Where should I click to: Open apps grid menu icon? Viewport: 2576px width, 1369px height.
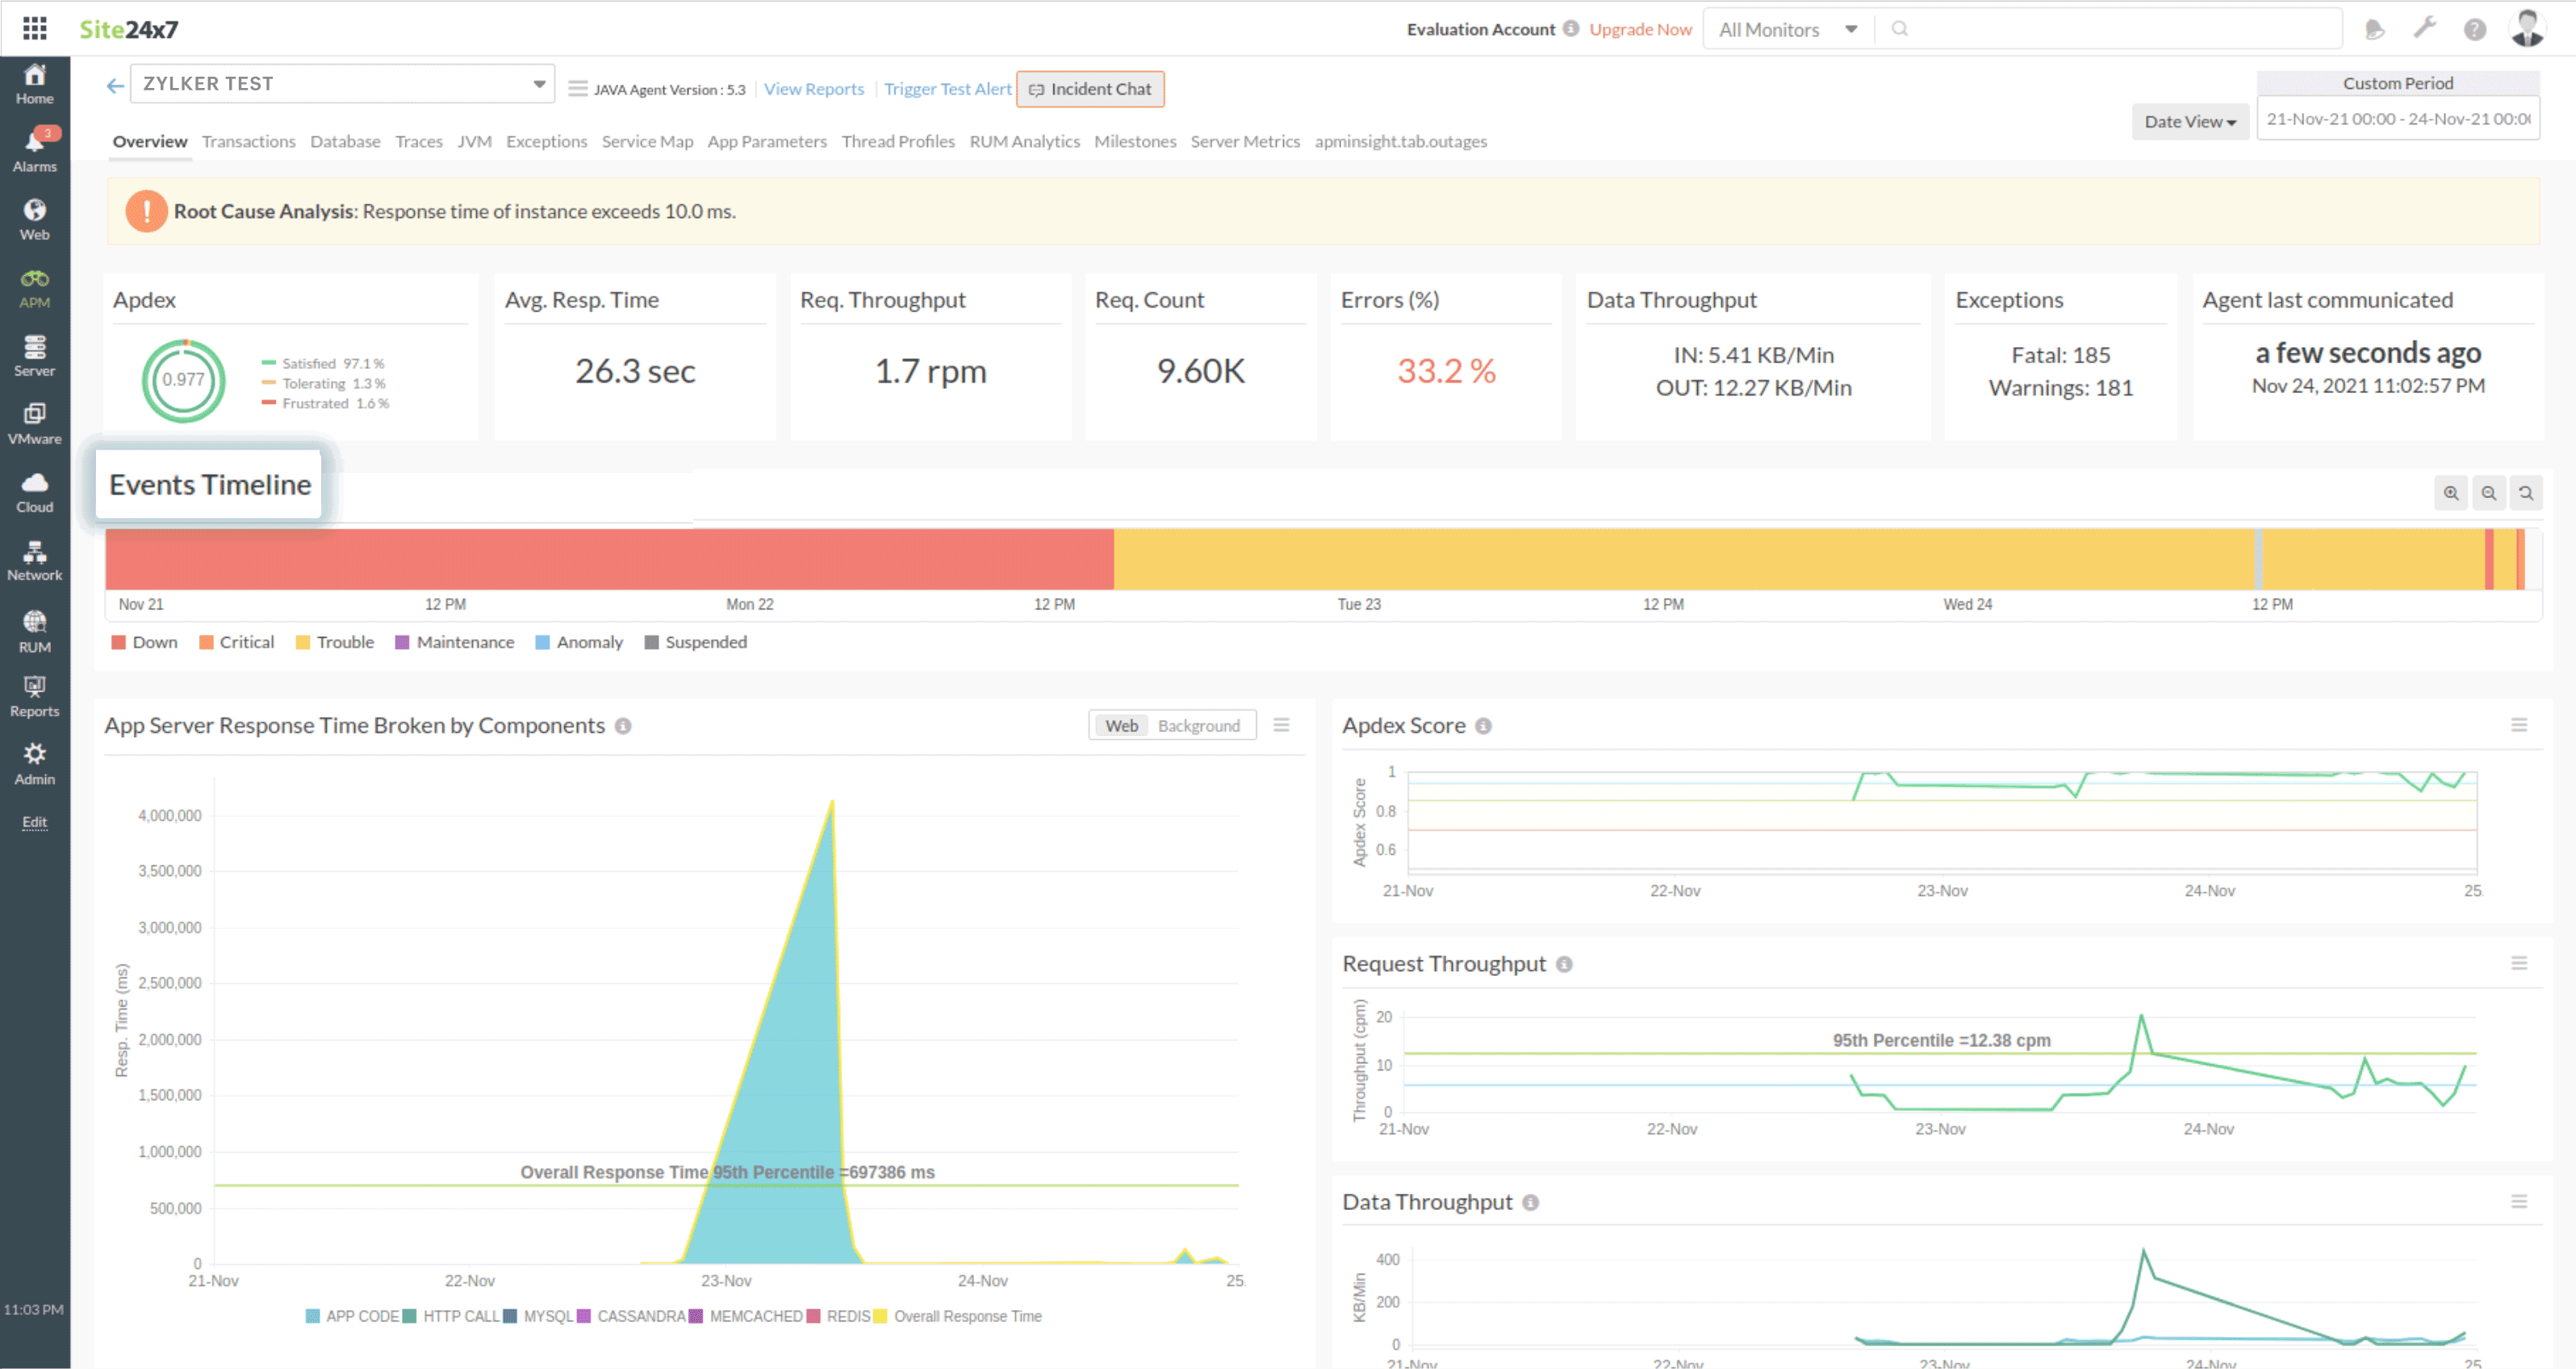[x=34, y=29]
